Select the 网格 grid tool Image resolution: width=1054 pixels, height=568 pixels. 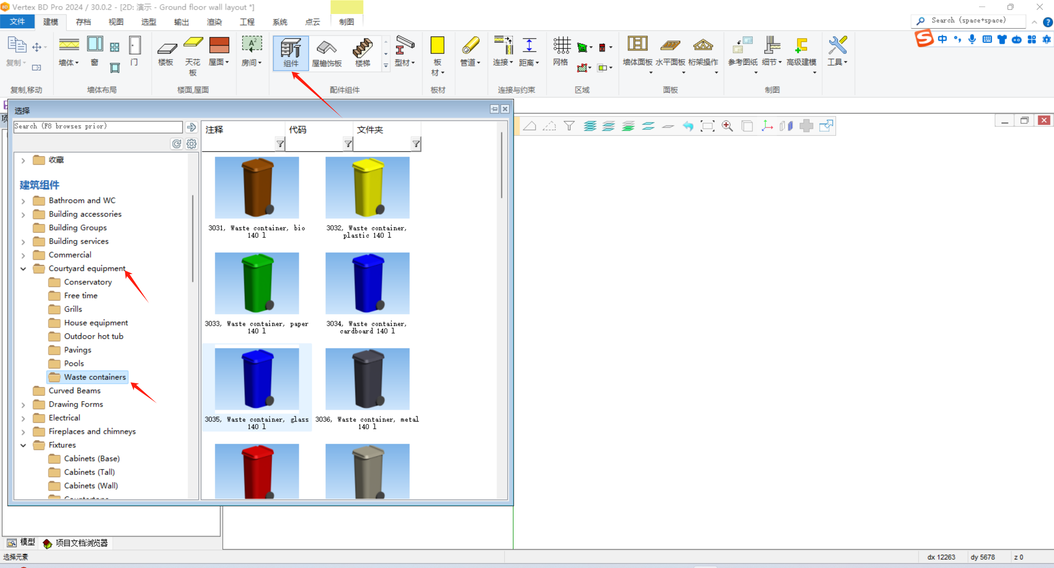561,51
